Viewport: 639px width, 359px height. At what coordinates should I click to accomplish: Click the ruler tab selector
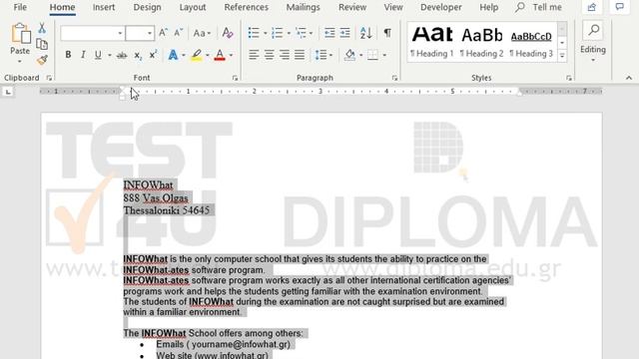[x=8, y=92]
